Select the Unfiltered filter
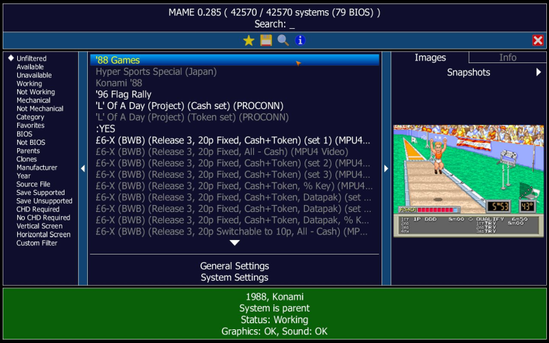 click(x=32, y=58)
